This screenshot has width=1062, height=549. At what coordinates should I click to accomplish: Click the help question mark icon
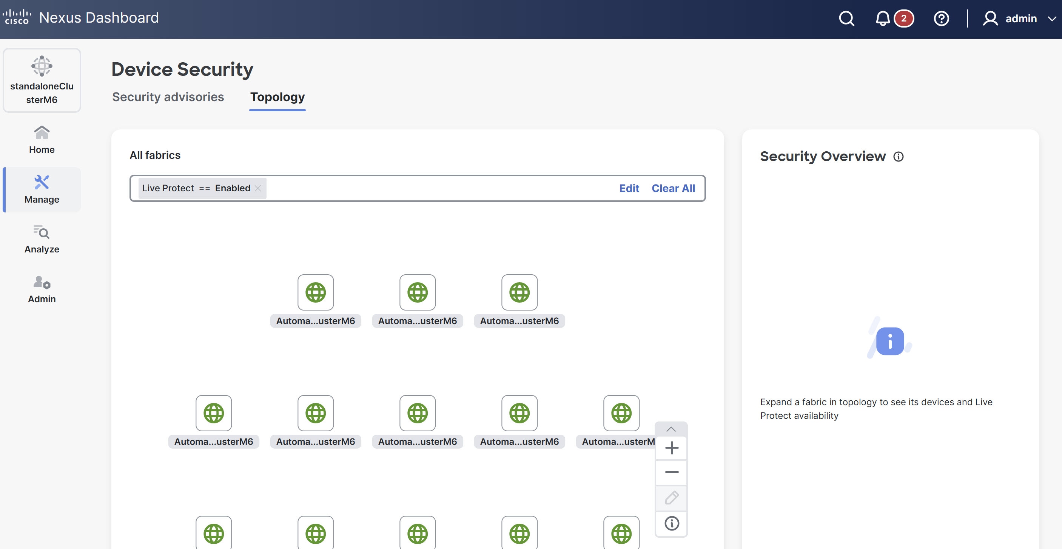[941, 18]
